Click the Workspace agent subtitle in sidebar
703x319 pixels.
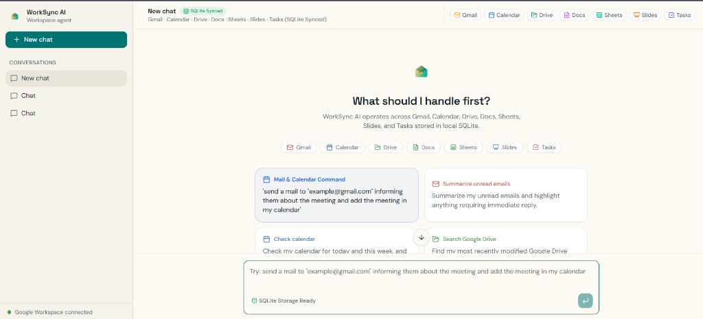tap(49, 20)
